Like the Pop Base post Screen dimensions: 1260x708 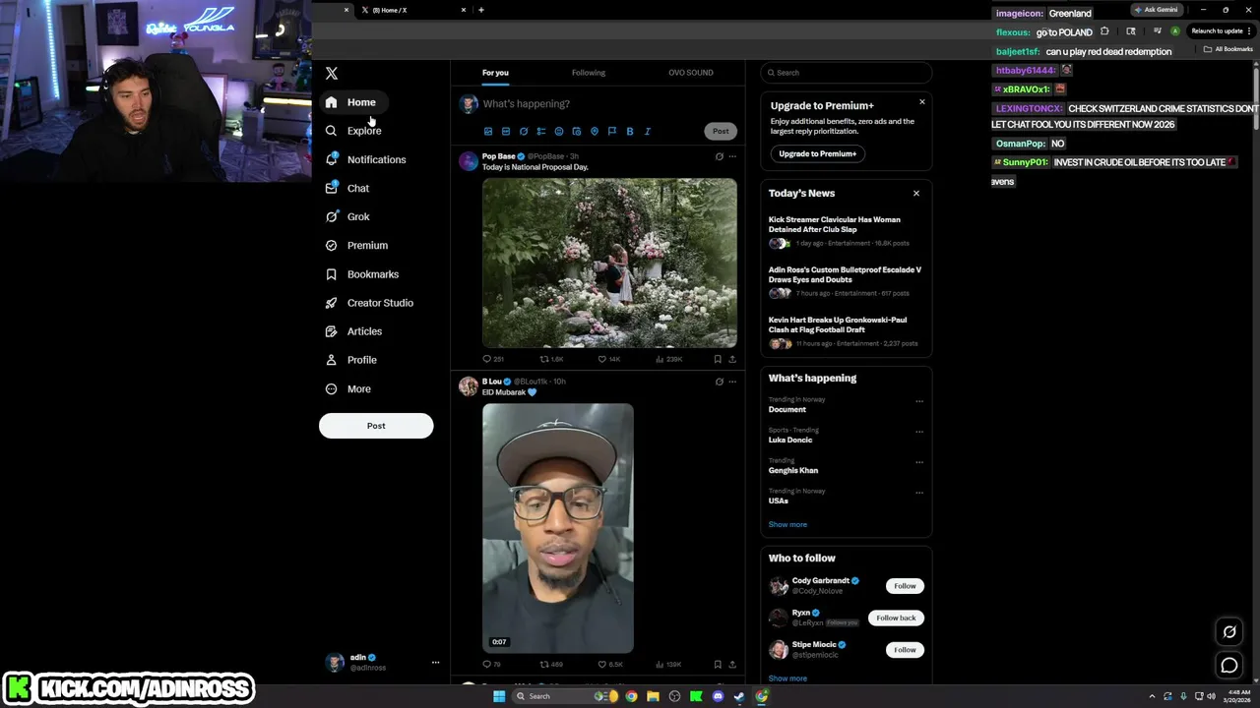609,359
